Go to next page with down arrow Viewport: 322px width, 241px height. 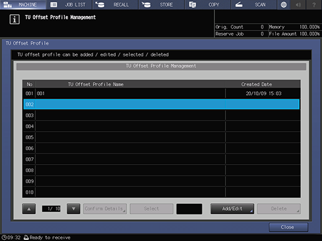[73, 209]
